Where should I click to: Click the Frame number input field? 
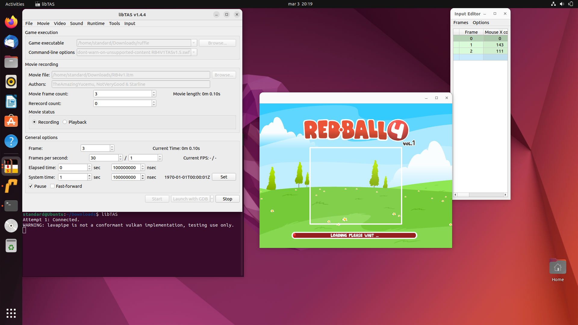tap(95, 148)
